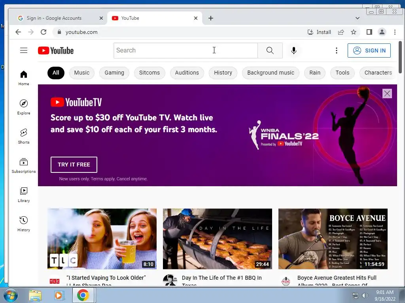Image resolution: width=405 pixels, height=303 pixels.
Task: Open Subscriptions in the sidebar
Action: click(x=24, y=165)
